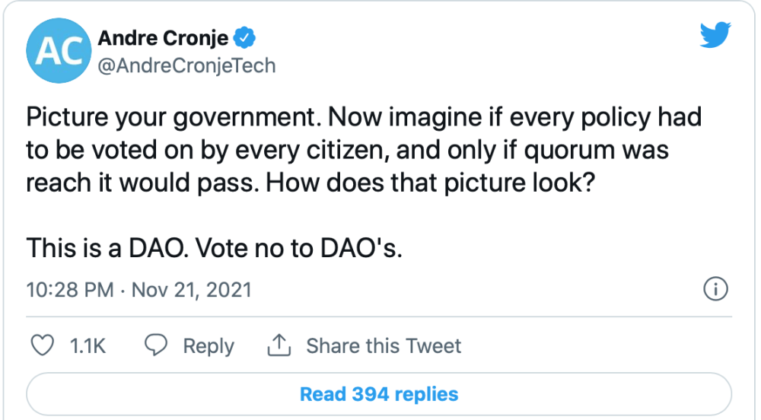
Task: Open the tweet info circle icon
Action: tap(715, 289)
